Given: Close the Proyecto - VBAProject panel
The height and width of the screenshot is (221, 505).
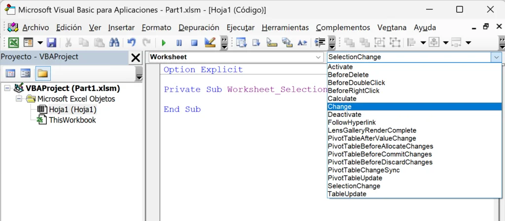Looking at the screenshot, I should pos(136,58).
